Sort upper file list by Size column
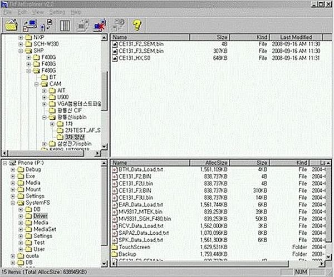Screen dimensions: 334x277 pyautogui.click(x=210, y=37)
